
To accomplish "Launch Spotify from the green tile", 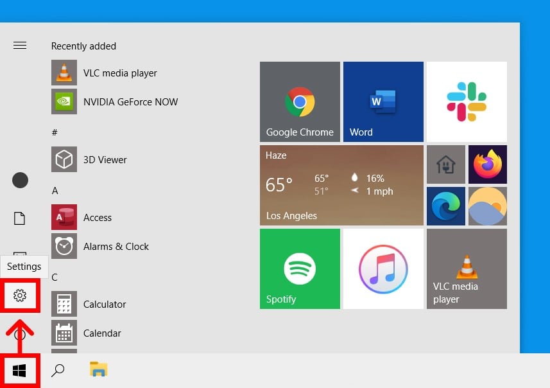I will click(300, 269).
